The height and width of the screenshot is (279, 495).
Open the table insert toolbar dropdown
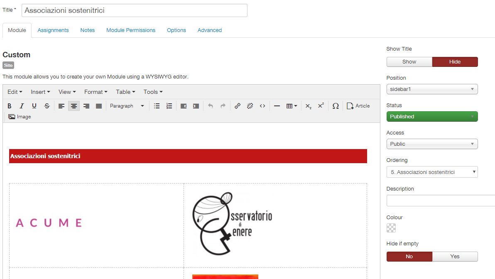[292, 106]
